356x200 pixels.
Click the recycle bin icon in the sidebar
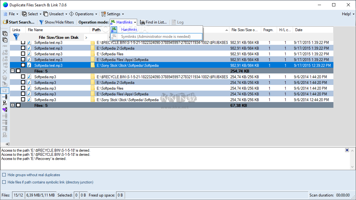5,78
